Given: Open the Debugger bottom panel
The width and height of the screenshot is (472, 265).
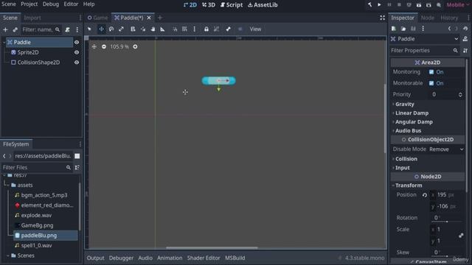Looking at the screenshot, I should tap(121, 258).
